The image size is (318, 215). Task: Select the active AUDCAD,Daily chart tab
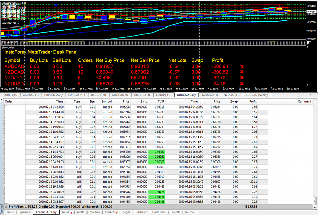tap(186, 95)
